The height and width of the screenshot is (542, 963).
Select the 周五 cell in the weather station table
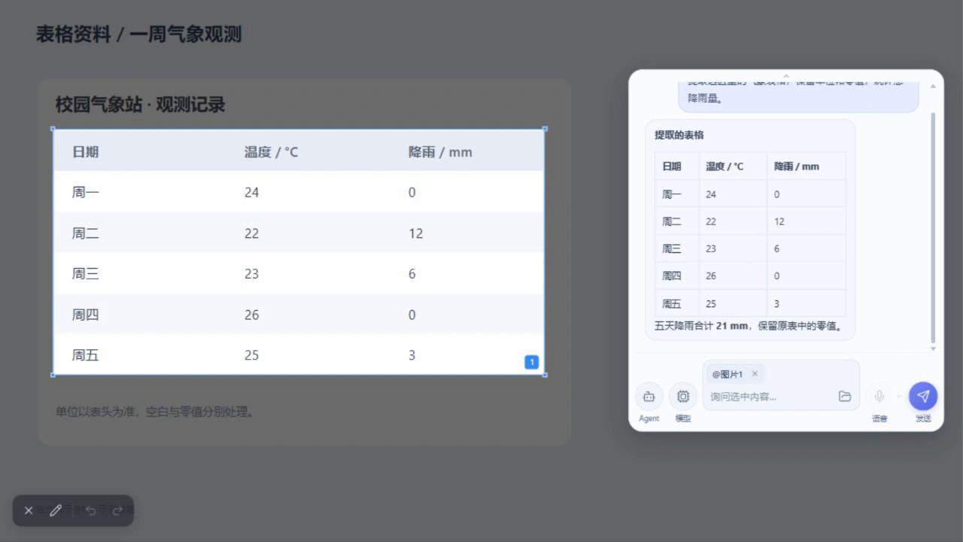(85, 355)
